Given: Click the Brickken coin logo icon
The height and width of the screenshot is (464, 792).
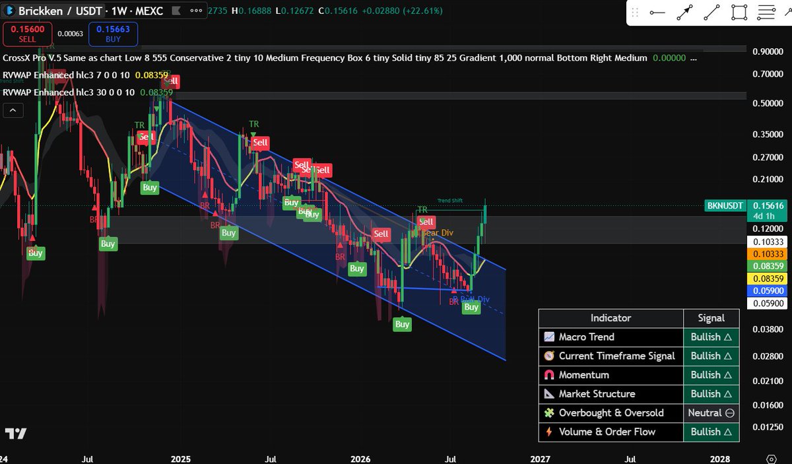Looking at the screenshot, I should (x=9, y=11).
